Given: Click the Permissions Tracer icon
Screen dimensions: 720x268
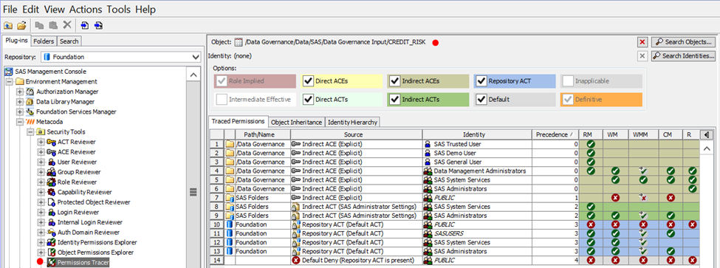Looking at the screenshot, I should pos(52,263).
